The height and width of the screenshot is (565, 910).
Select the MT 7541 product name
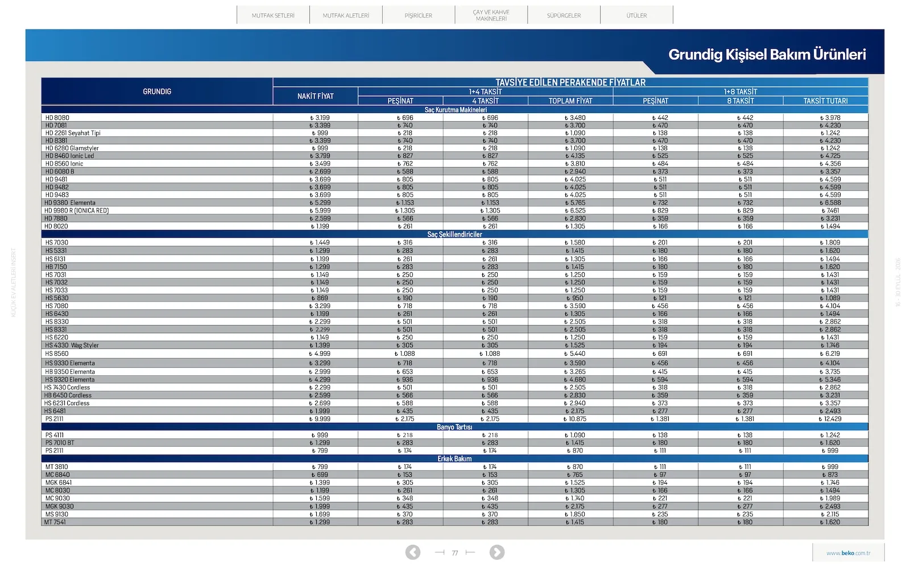click(x=55, y=522)
